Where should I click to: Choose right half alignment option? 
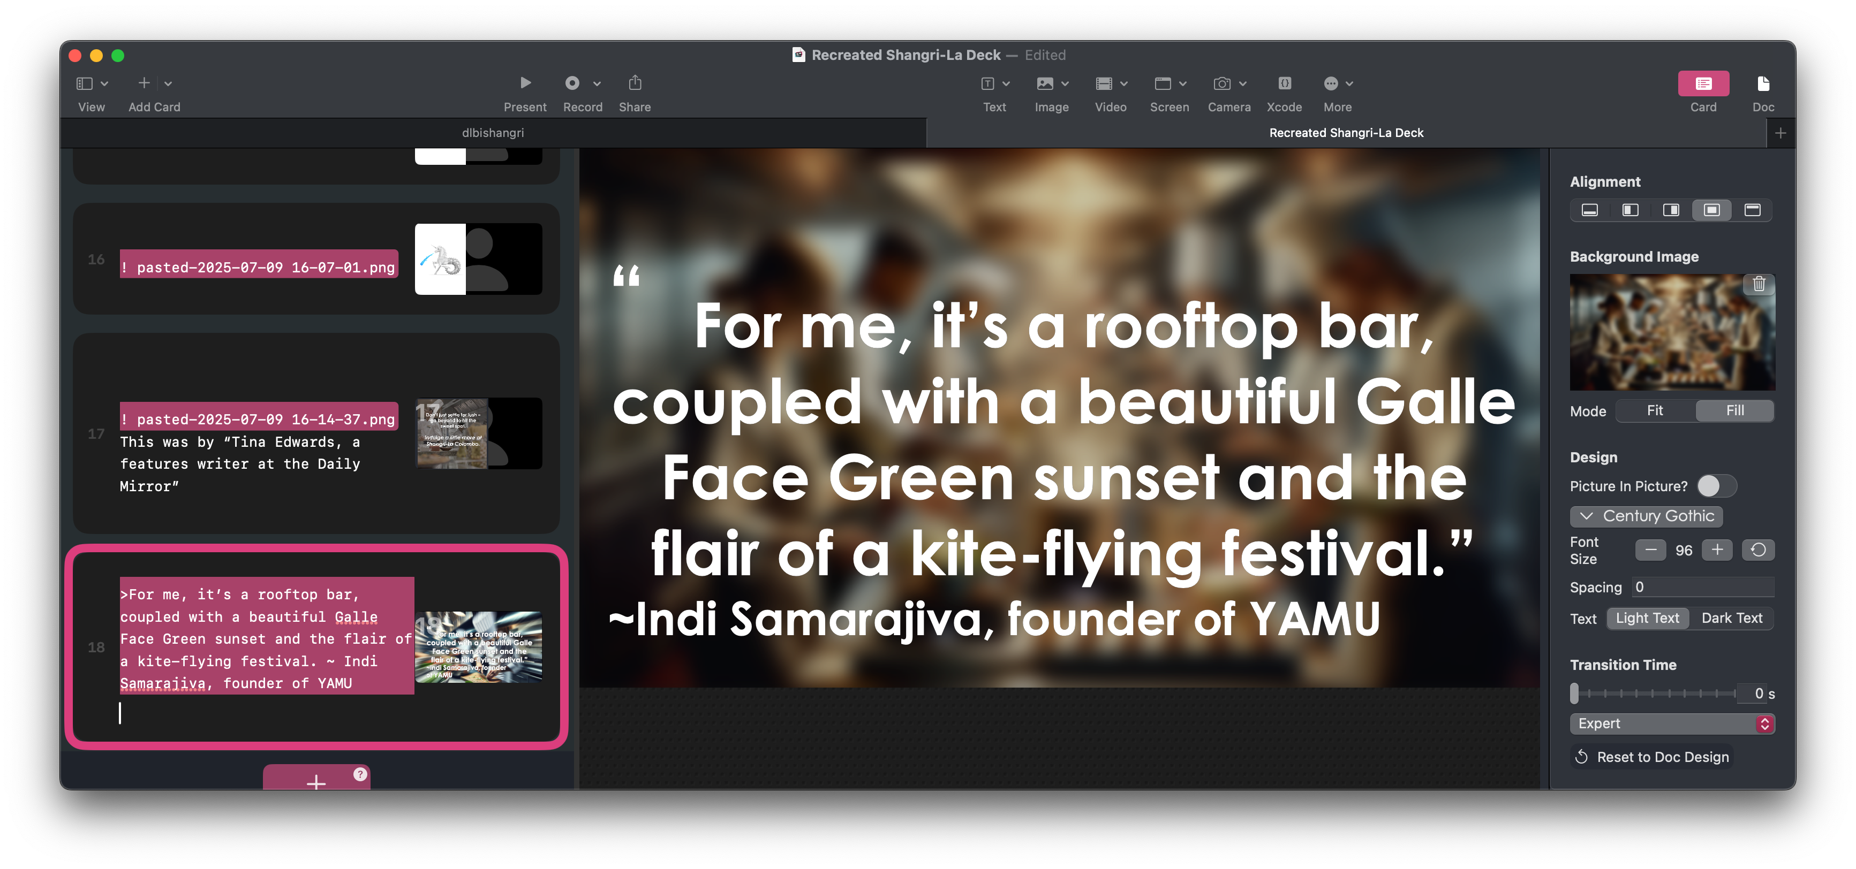pos(1672,210)
